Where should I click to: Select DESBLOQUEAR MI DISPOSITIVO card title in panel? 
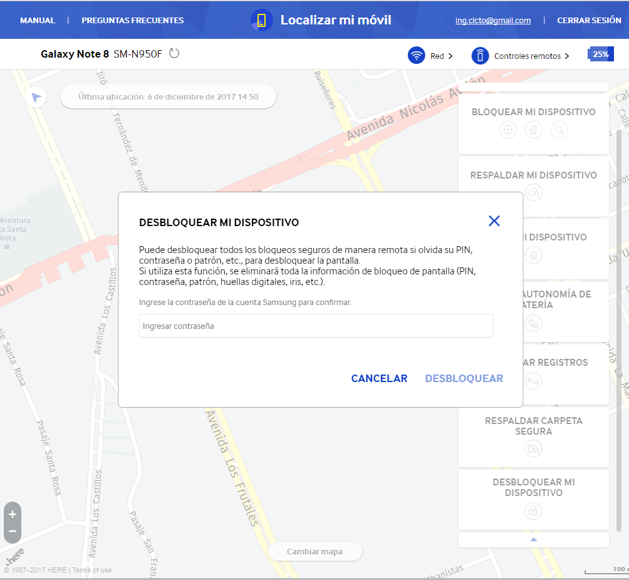coord(534,487)
